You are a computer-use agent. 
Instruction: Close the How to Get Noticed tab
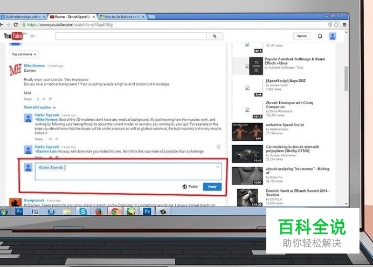(143, 17)
